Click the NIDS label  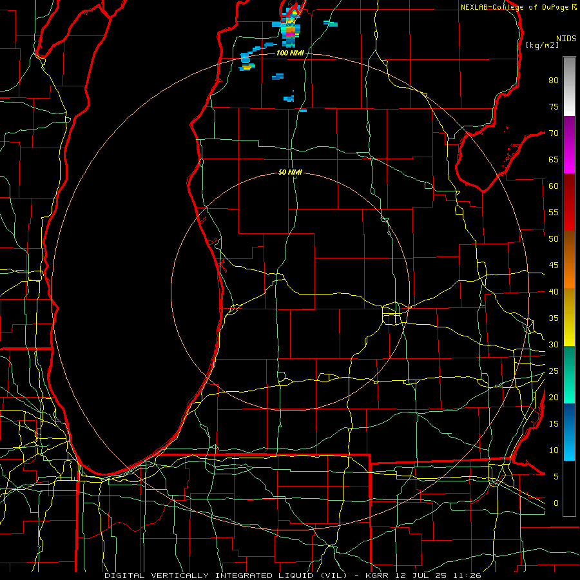click(566, 39)
